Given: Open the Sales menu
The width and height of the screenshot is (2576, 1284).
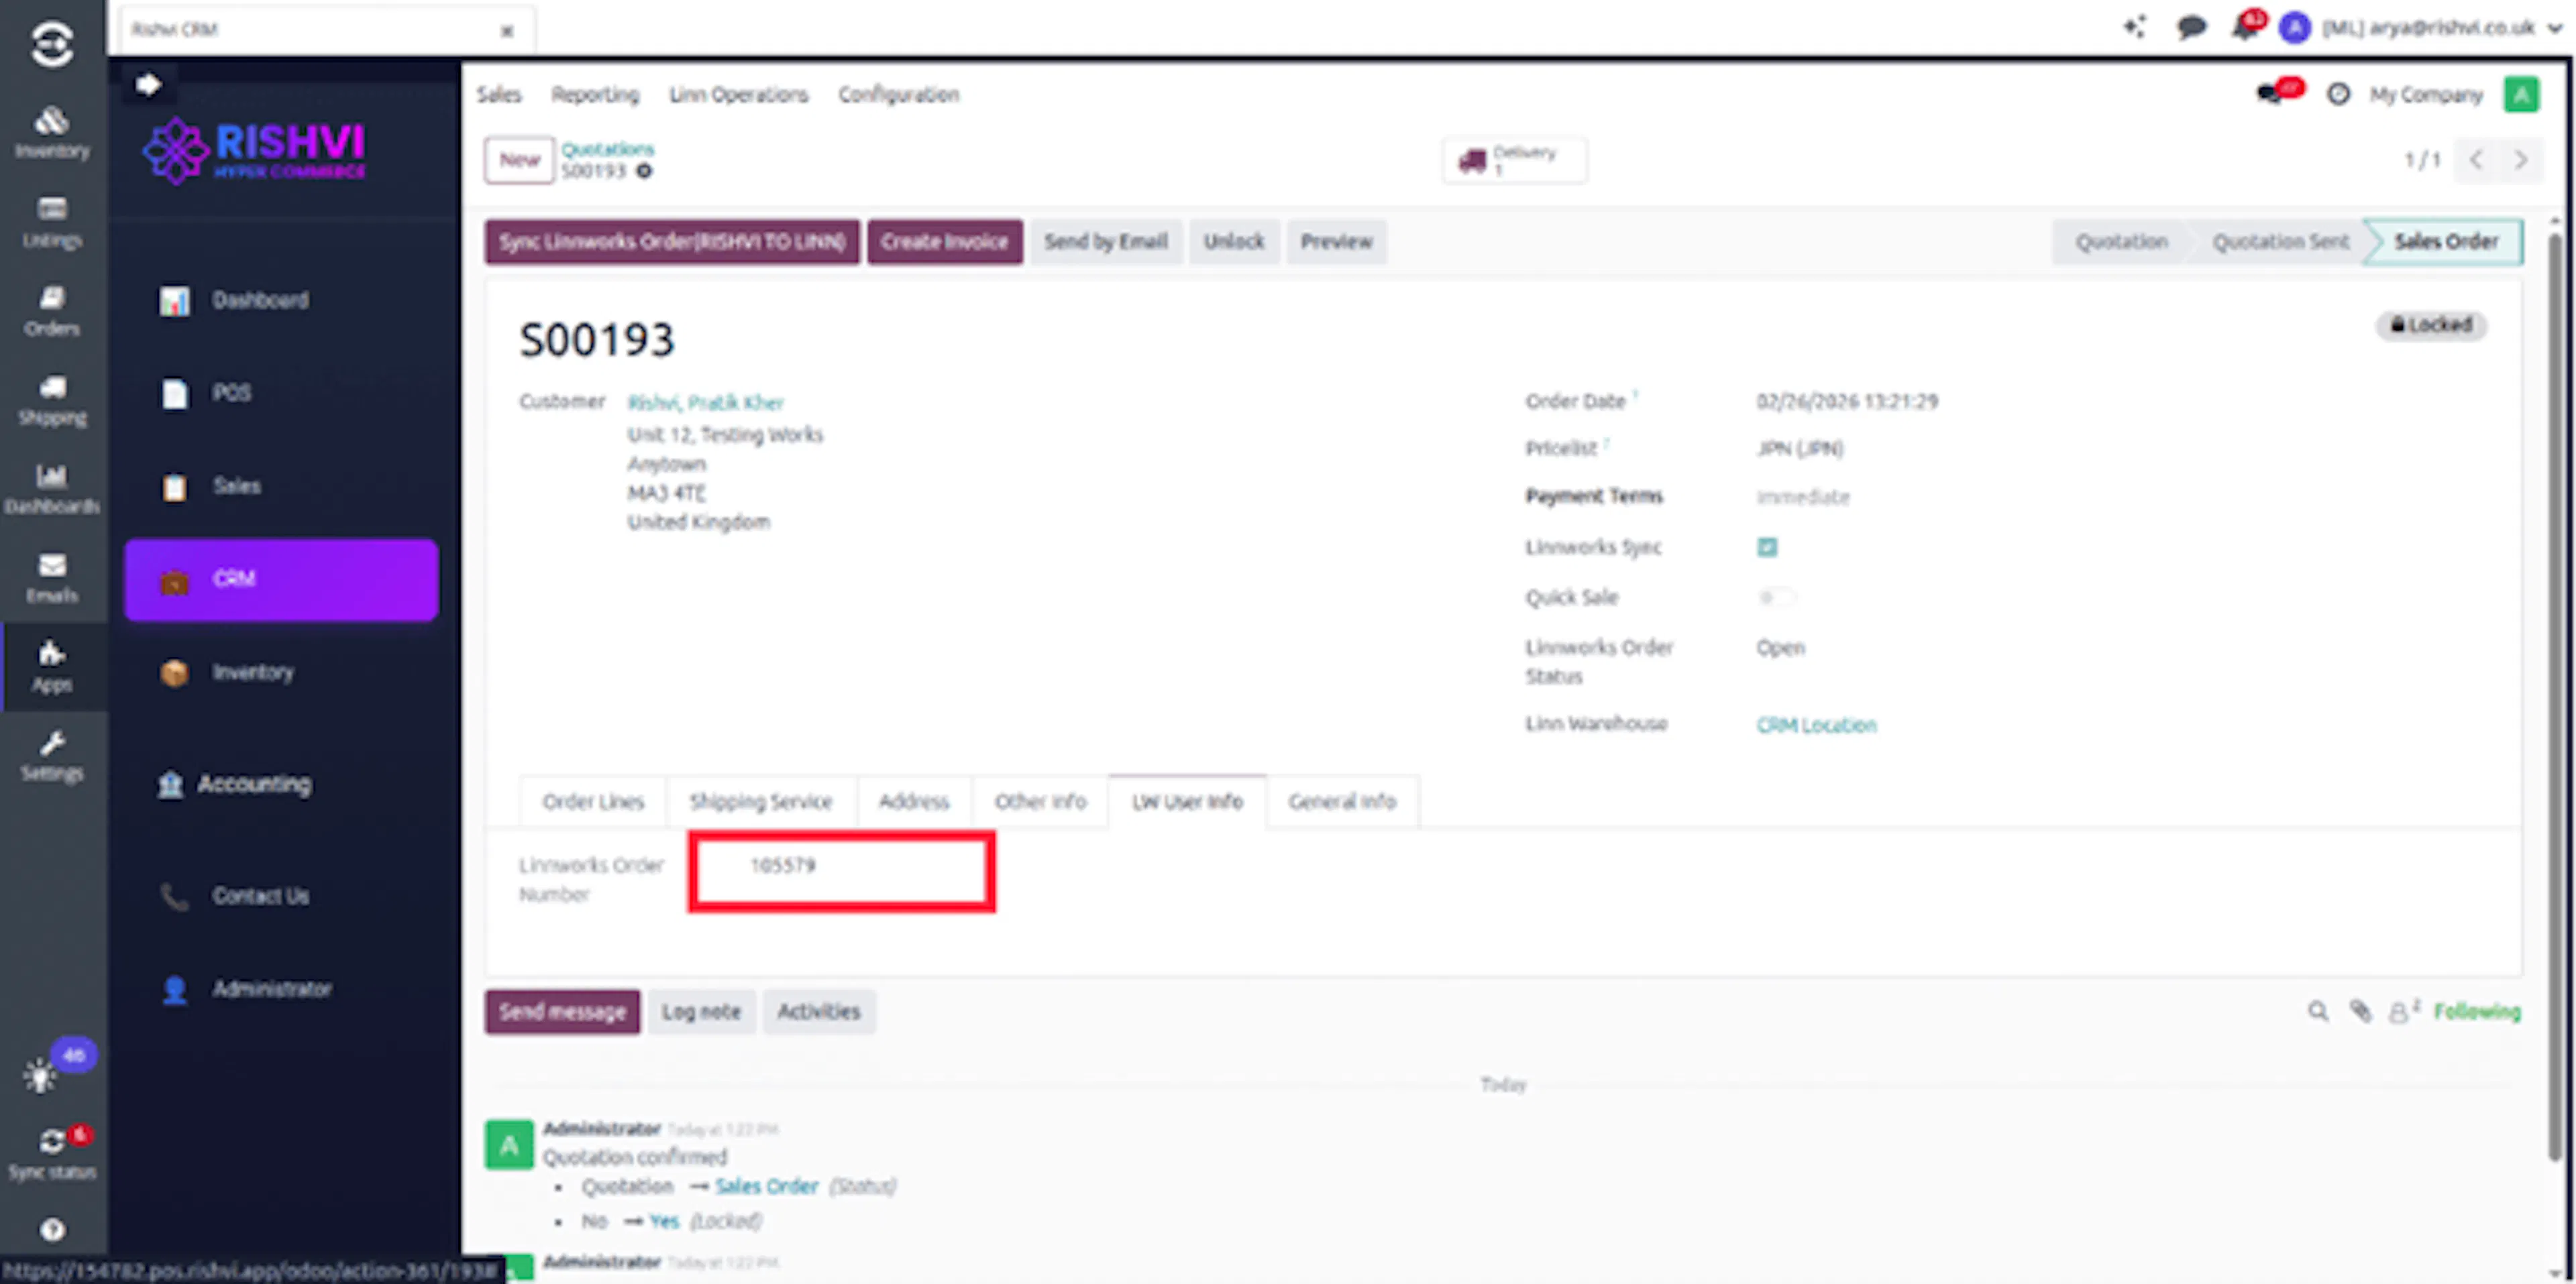Looking at the screenshot, I should (499, 94).
